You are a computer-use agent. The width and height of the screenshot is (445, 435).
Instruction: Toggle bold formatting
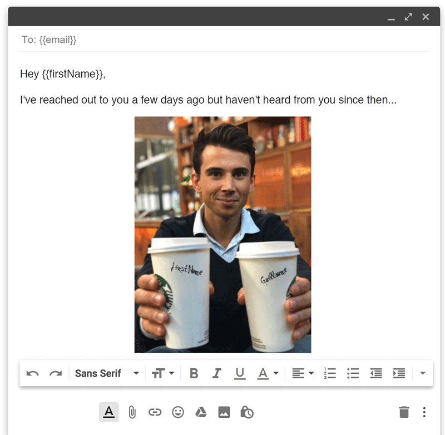pos(194,373)
